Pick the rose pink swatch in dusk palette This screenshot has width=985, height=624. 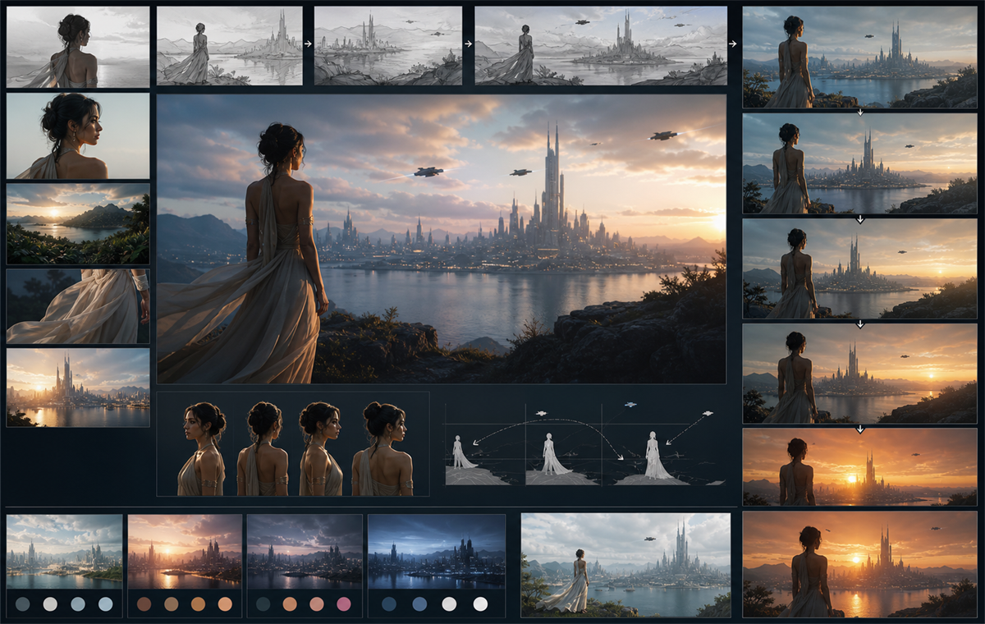pos(344,603)
